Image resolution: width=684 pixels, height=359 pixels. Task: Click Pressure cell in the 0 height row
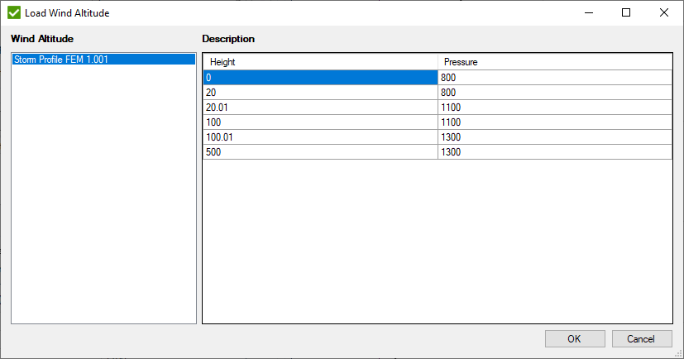coord(554,78)
